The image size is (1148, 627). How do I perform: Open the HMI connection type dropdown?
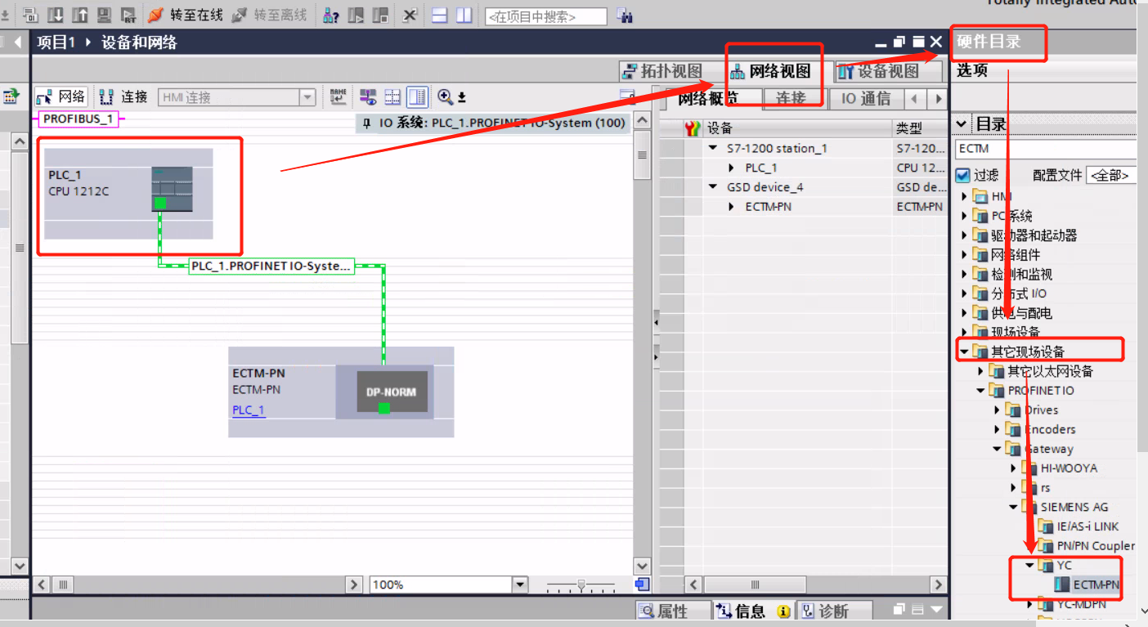point(307,97)
